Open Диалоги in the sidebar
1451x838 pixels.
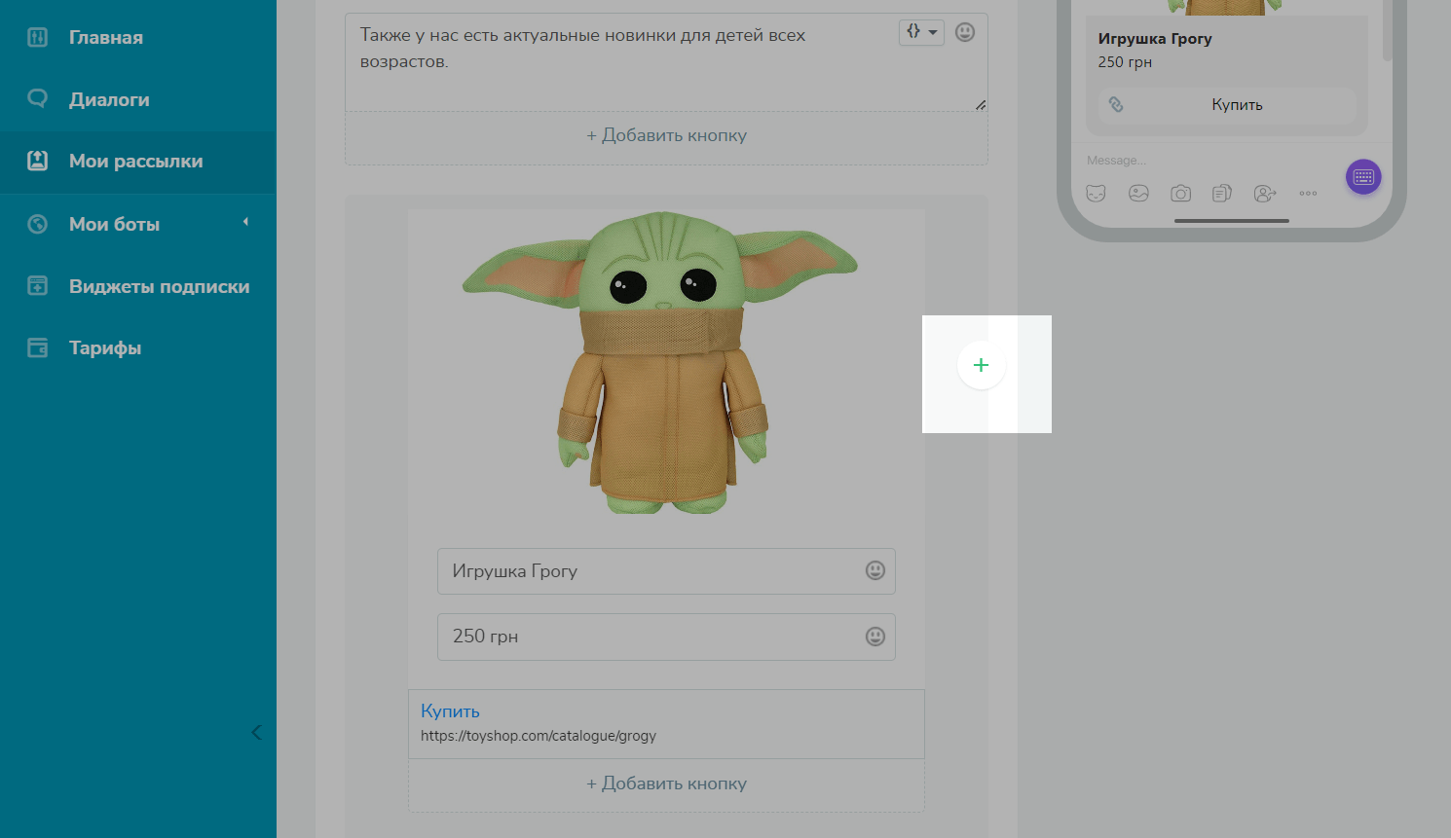click(109, 99)
